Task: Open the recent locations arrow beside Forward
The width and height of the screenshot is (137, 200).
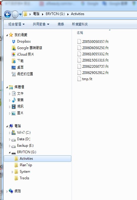Action: 20,14
